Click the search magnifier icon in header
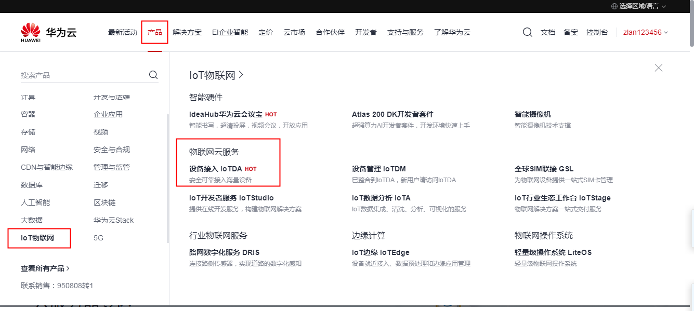Screen dimensions: 694x311 [527, 32]
